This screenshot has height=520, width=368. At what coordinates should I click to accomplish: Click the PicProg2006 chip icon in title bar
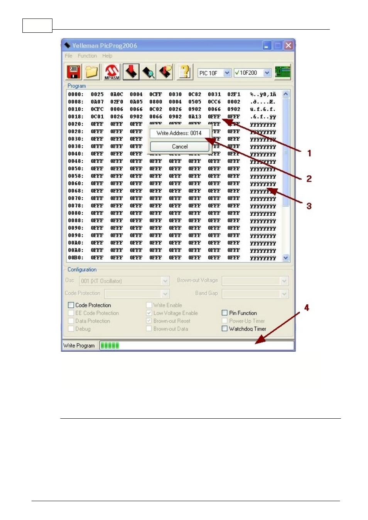pos(68,45)
